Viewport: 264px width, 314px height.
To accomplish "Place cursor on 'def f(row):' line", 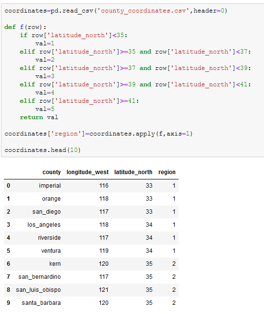I will (25, 27).
